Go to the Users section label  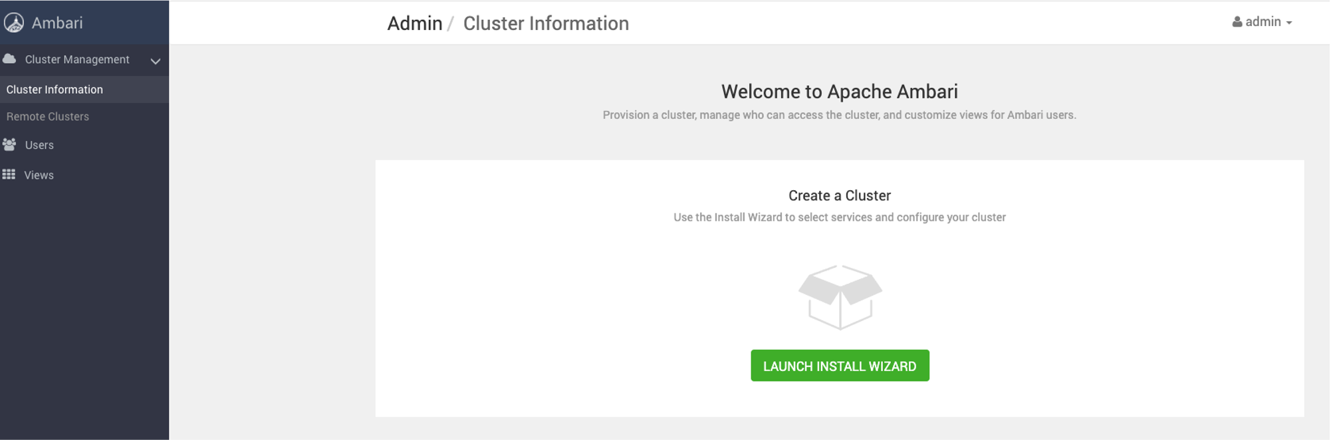39,145
